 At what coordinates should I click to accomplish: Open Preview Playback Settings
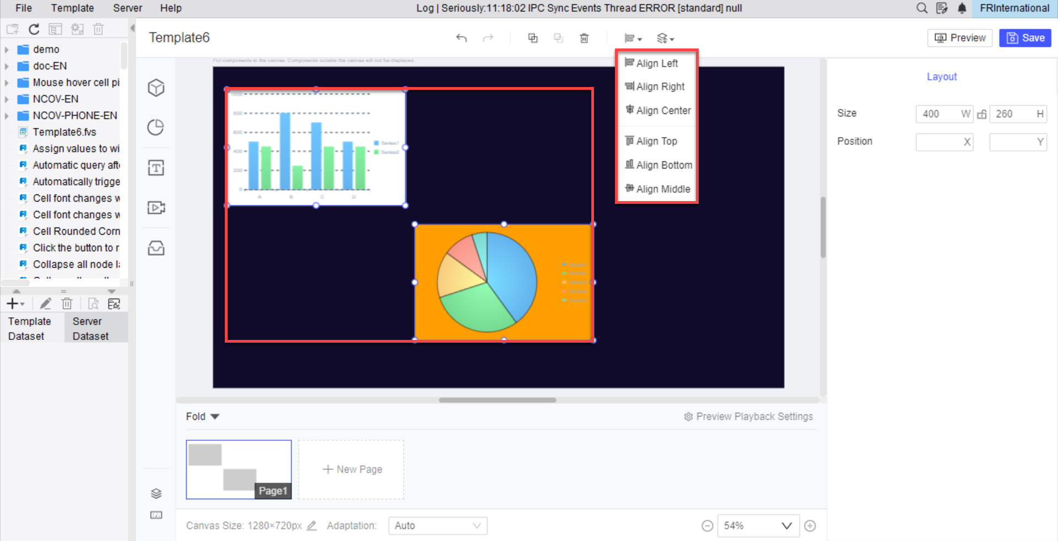748,416
